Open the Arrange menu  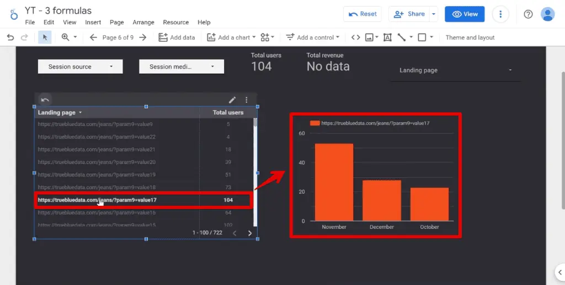(x=143, y=23)
